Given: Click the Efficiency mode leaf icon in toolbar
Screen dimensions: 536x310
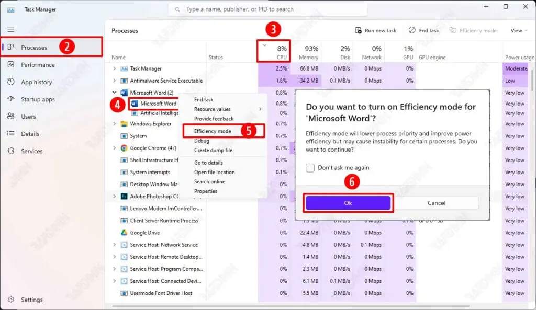Looking at the screenshot, I should point(453,30).
